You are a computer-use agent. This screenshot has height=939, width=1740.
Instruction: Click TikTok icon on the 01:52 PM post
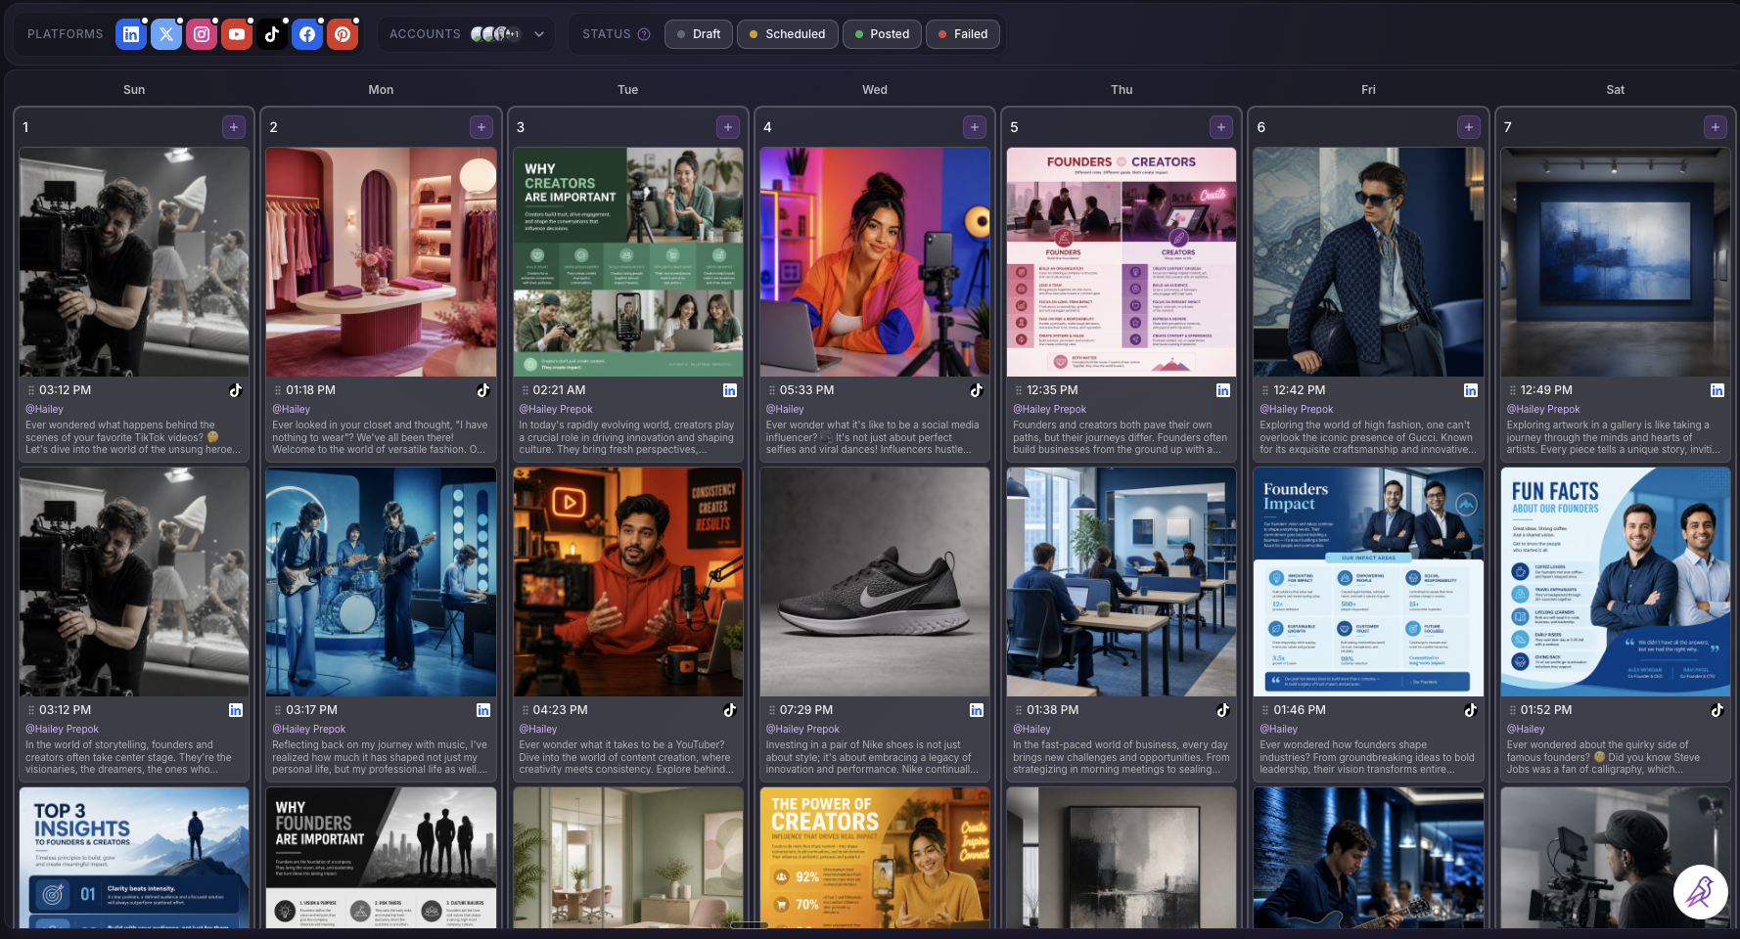tap(1717, 710)
